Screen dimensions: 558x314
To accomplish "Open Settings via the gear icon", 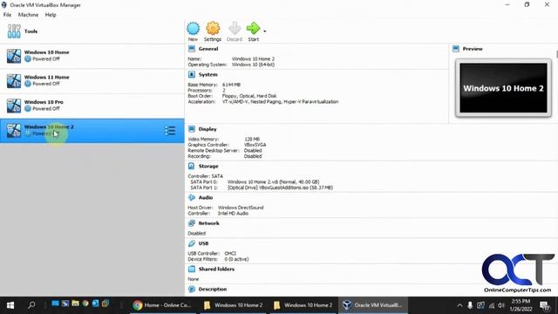I will 213,29.
